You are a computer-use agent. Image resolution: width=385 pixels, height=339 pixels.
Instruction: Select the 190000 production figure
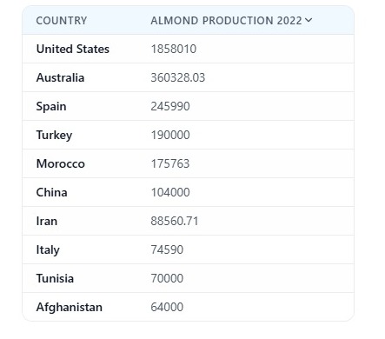(x=170, y=135)
